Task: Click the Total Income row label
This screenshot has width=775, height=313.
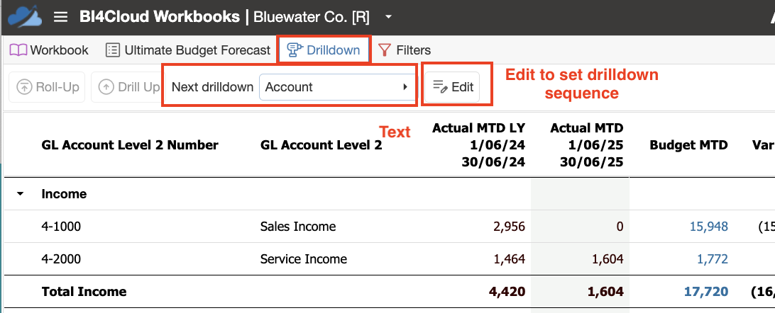Action: (84, 292)
